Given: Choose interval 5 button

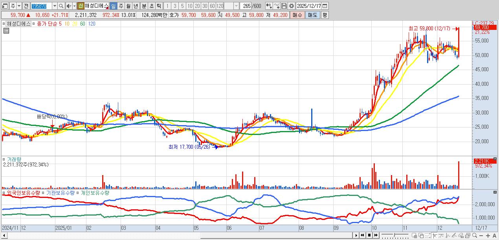Looking at the screenshot, I should (x=182, y=6).
